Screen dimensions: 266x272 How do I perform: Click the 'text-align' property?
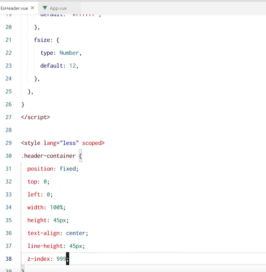tap(44, 233)
